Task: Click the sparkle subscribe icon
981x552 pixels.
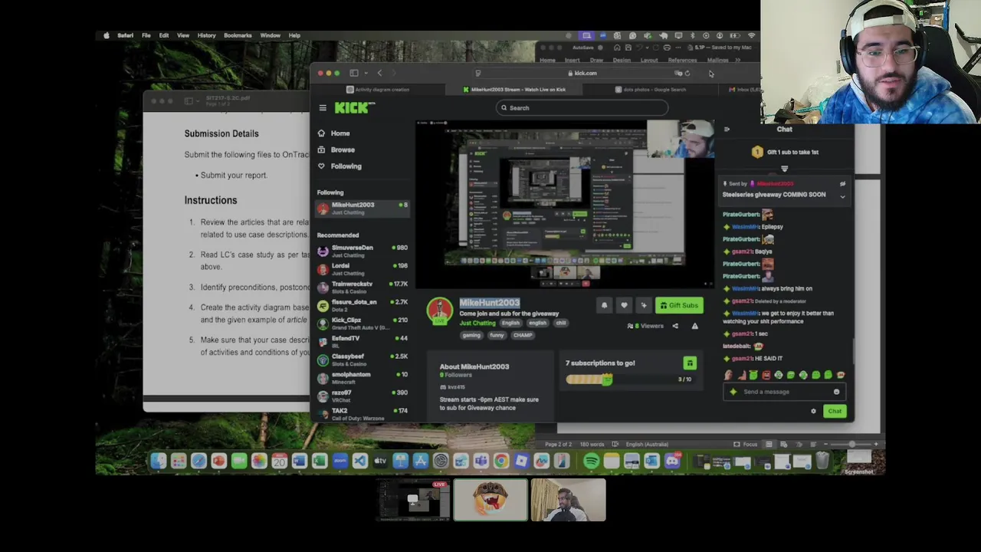Action: click(x=644, y=305)
